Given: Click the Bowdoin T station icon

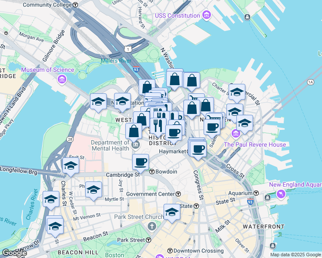Looking at the screenshot, I should point(152,172).
